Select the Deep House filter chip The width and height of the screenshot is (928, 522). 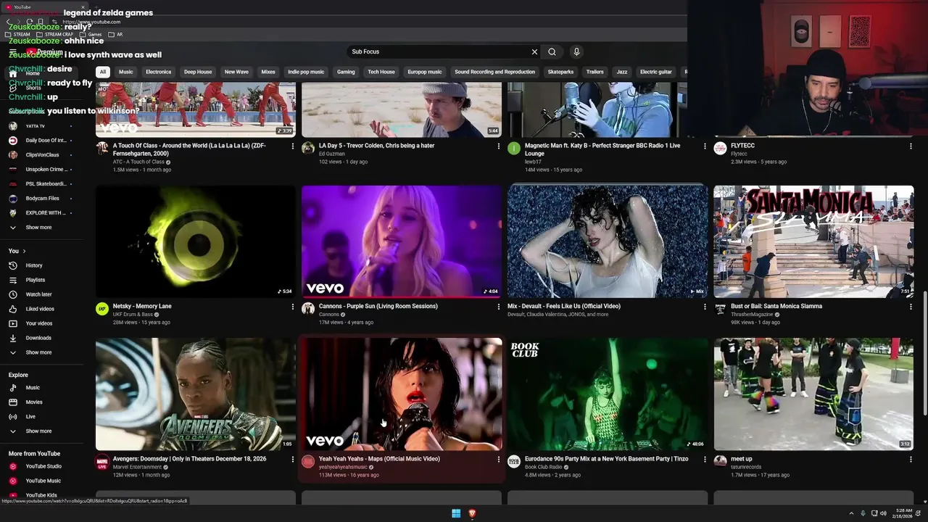(x=198, y=72)
